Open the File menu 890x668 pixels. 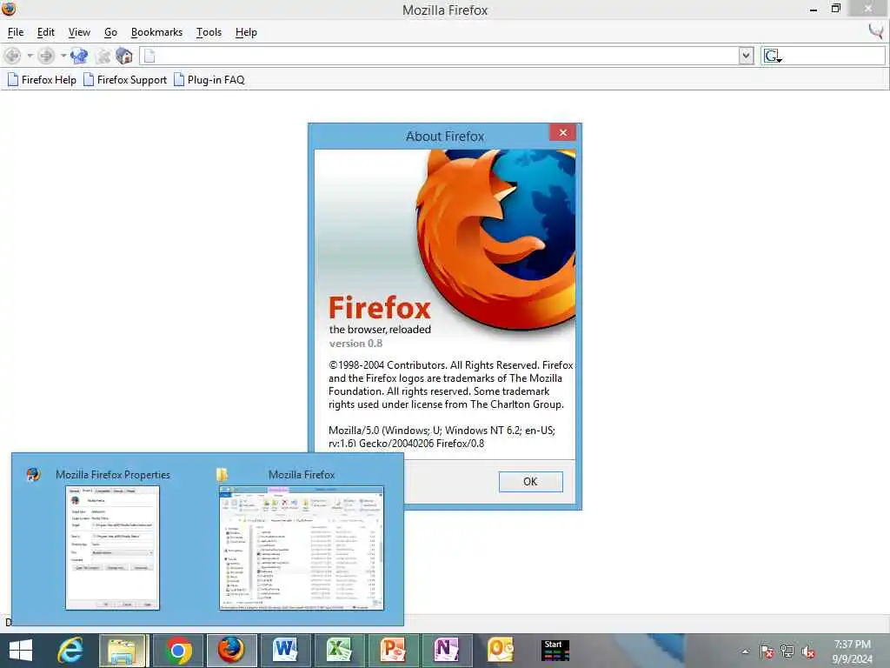16,32
